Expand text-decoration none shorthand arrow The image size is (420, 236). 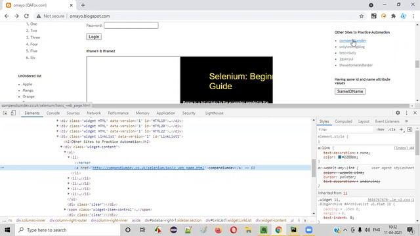pyautogui.click(x=358, y=153)
